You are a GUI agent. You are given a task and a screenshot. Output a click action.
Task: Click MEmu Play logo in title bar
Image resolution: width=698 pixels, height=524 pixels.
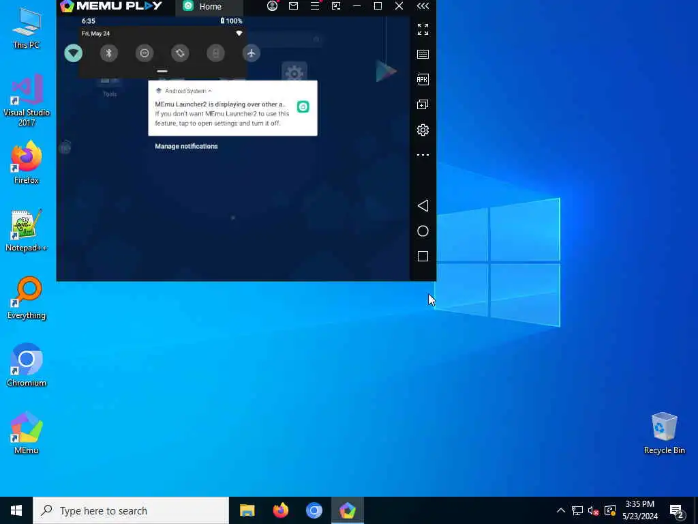tap(111, 5)
